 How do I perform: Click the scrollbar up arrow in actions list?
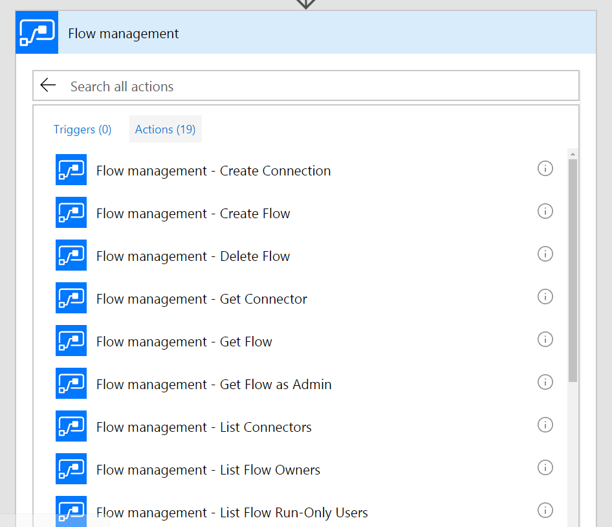click(x=573, y=154)
